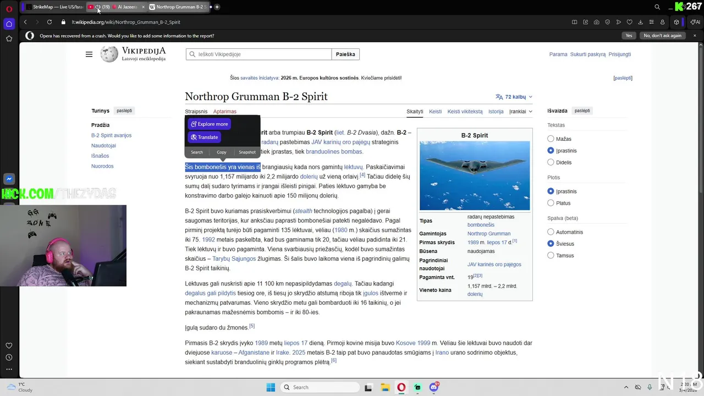Click Translate in selection popup

coord(204,137)
